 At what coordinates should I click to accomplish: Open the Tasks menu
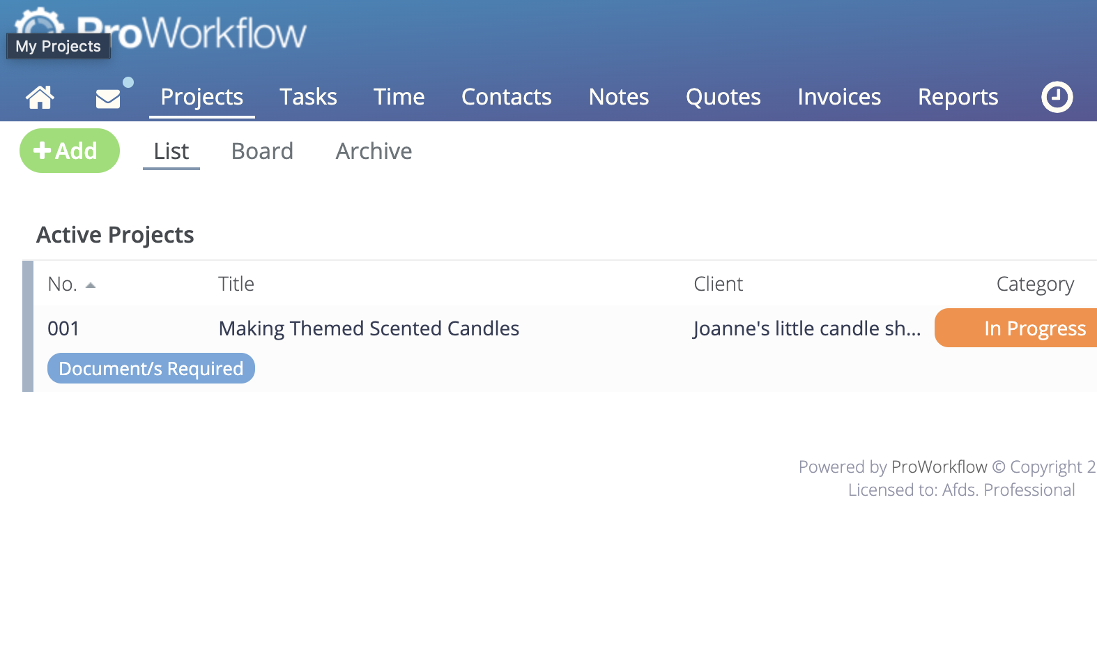308,96
